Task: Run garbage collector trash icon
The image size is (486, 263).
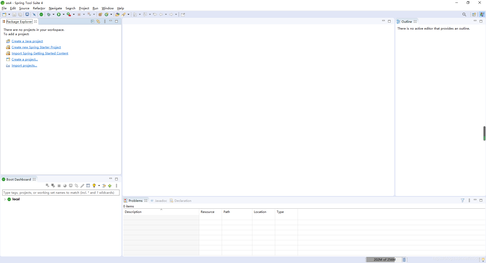Action: tap(404, 260)
